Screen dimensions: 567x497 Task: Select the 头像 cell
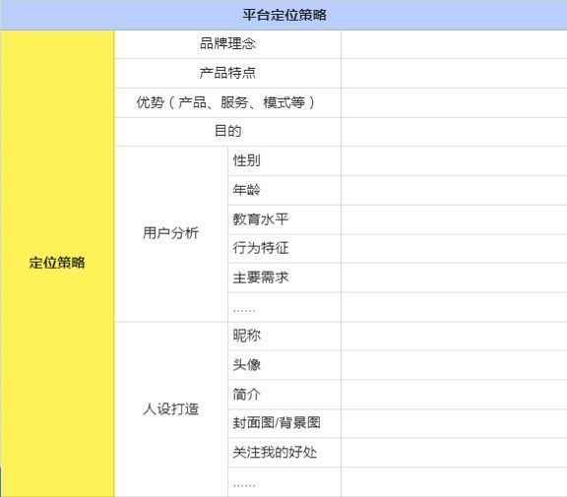click(284, 365)
